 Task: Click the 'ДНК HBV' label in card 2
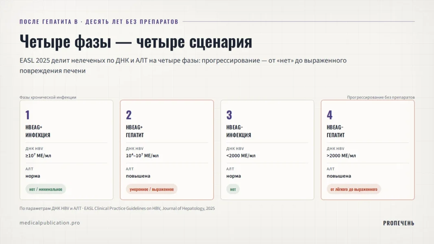tap(135, 149)
